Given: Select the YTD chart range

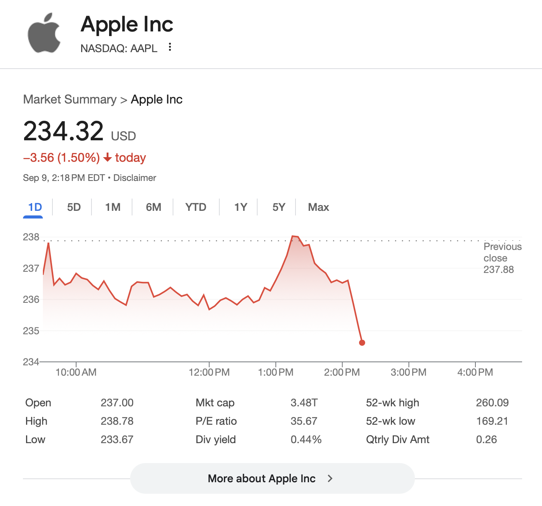Looking at the screenshot, I should click(x=196, y=207).
